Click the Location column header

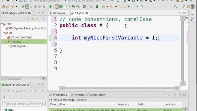(x=170, y=104)
